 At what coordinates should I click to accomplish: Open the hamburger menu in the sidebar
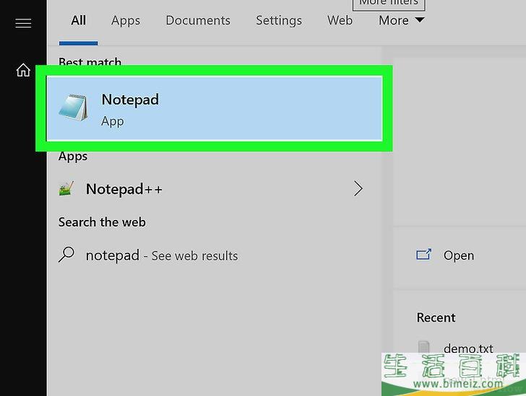[23, 23]
